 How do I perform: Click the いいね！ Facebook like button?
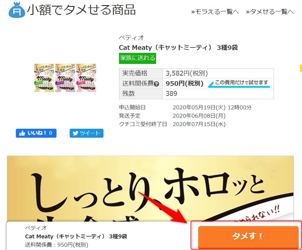(36, 133)
